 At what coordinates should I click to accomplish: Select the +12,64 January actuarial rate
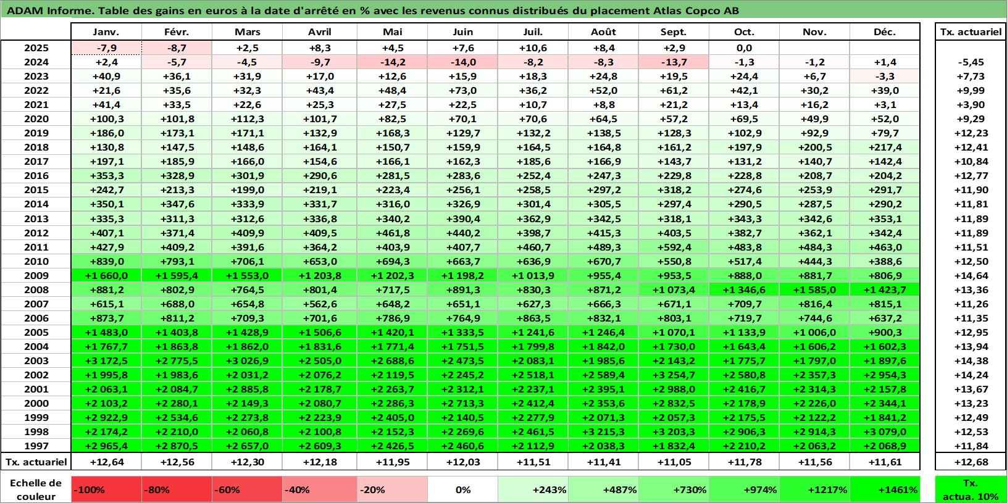click(106, 462)
